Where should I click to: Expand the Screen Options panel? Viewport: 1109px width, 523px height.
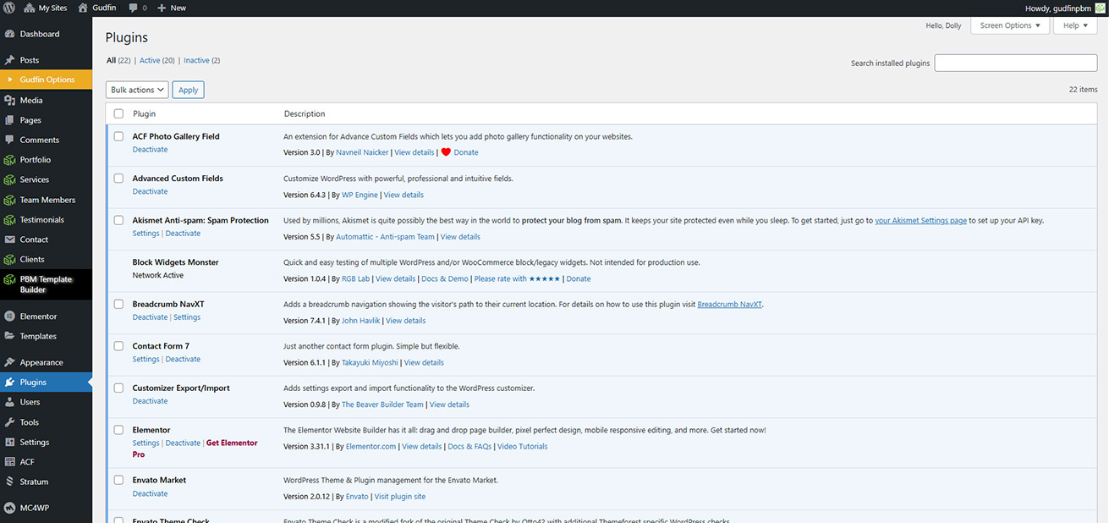(x=1010, y=25)
